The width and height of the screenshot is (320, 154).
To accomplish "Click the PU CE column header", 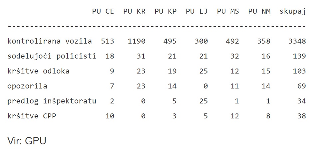I will pos(103,11).
